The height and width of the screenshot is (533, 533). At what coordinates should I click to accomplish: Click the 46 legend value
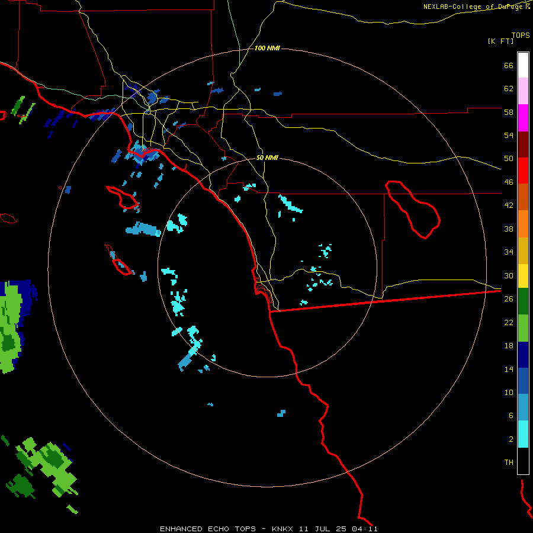pyautogui.click(x=509, y=182)
